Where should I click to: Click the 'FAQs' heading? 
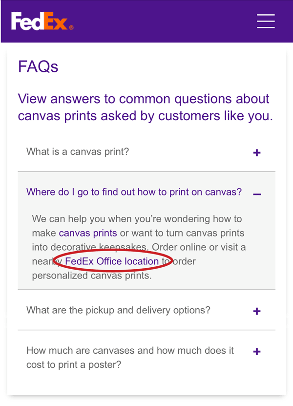[x=38, y=66]
